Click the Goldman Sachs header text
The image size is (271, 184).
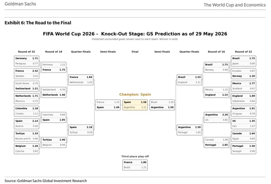pyautogui.click(x=20, y=4)
